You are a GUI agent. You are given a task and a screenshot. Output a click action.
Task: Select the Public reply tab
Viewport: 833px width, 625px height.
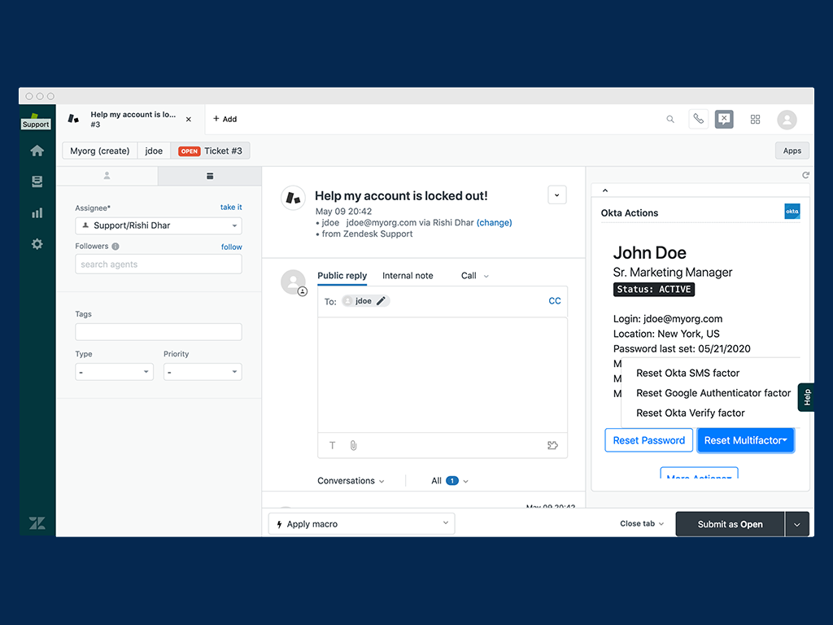coord(342,275)
